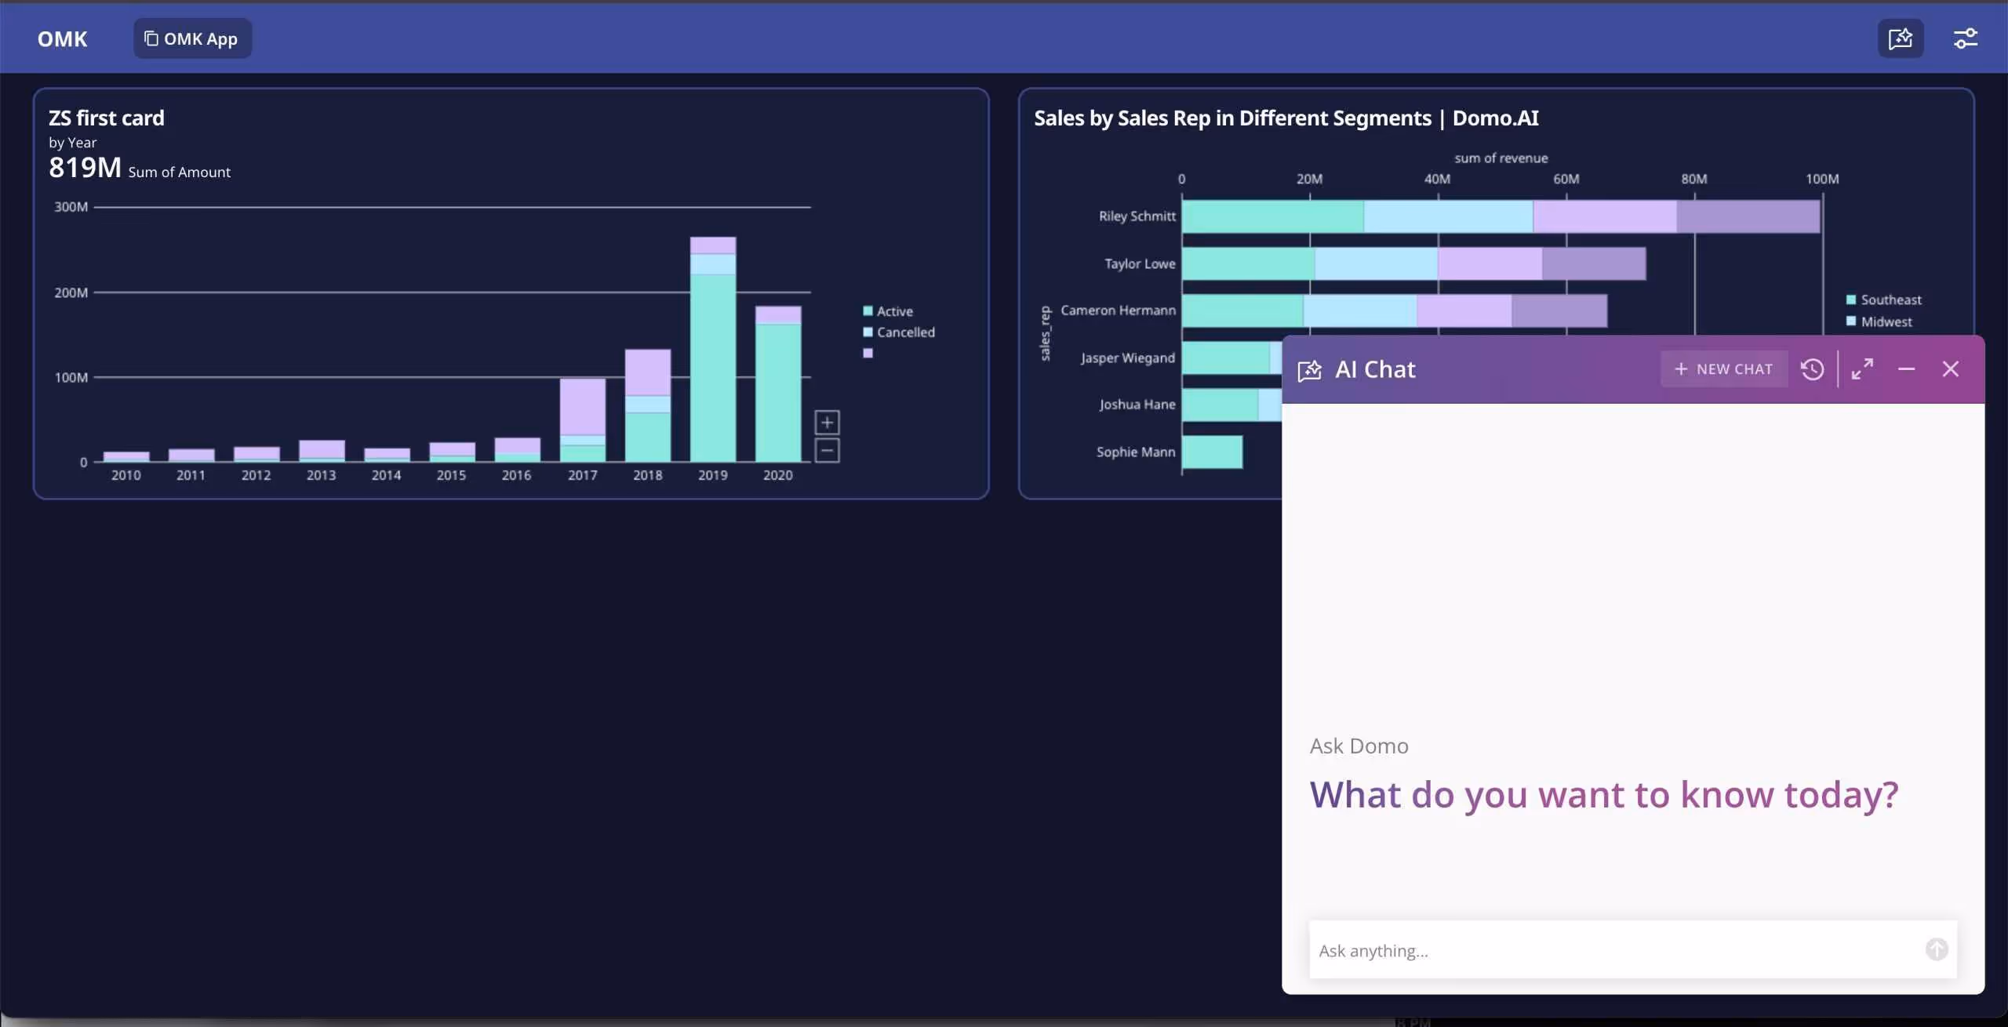This screenshot has width=2008, height=1027.
Task: Expand the AI Chat panel to fullscreen
Action: pos(1862,369)
